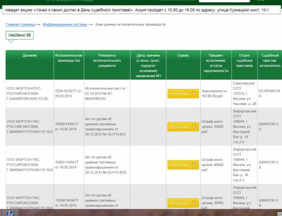Click the Банк данных исполнительных производств breadcrumb text

[130, 24]
